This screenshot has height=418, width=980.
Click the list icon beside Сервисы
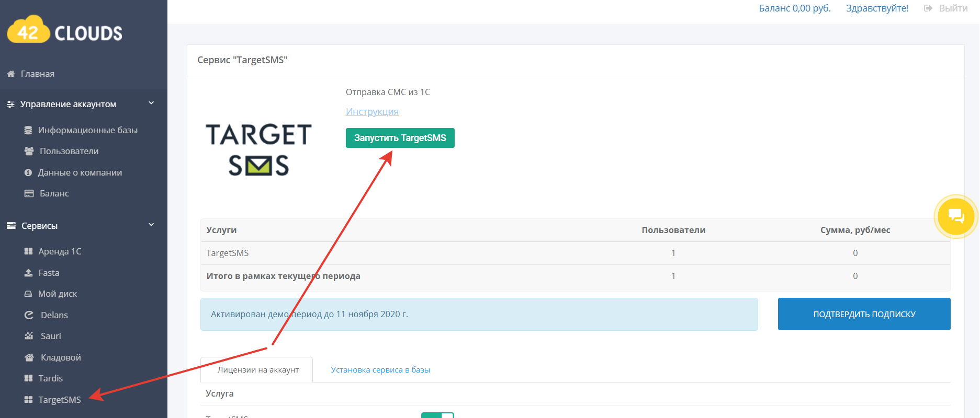[x=11, y=226]
